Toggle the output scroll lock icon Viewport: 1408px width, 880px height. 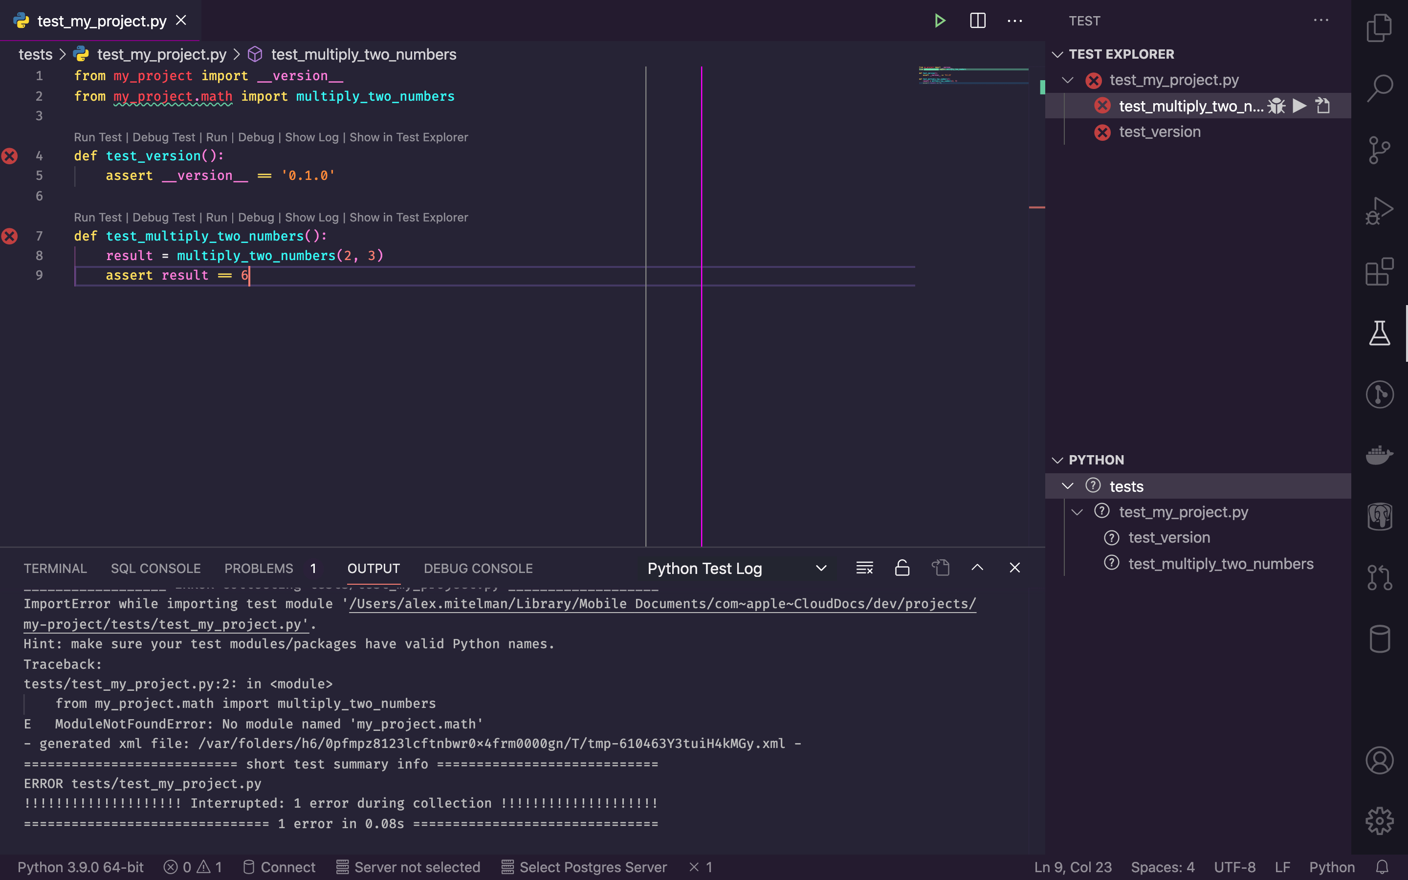[902, 568]
